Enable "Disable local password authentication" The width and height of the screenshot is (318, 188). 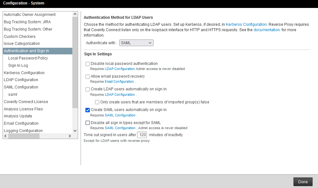pyautogui.click(x=88, y=64)
